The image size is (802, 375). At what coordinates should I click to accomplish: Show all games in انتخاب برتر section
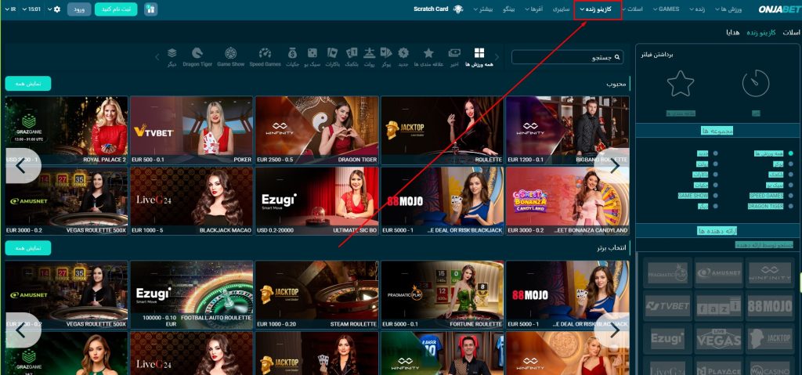click(28, 247)
